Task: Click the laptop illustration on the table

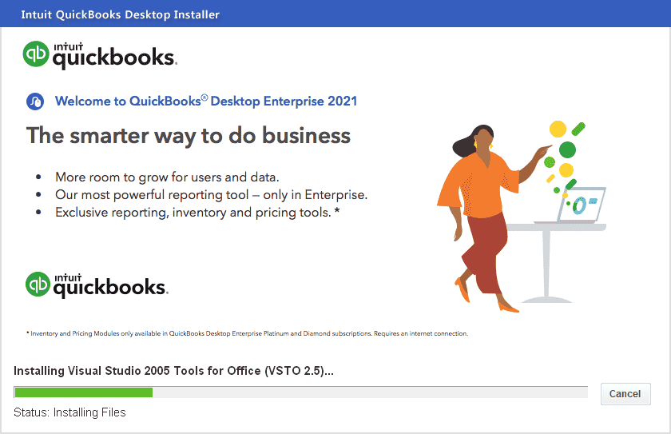Action: click(582, 205)
